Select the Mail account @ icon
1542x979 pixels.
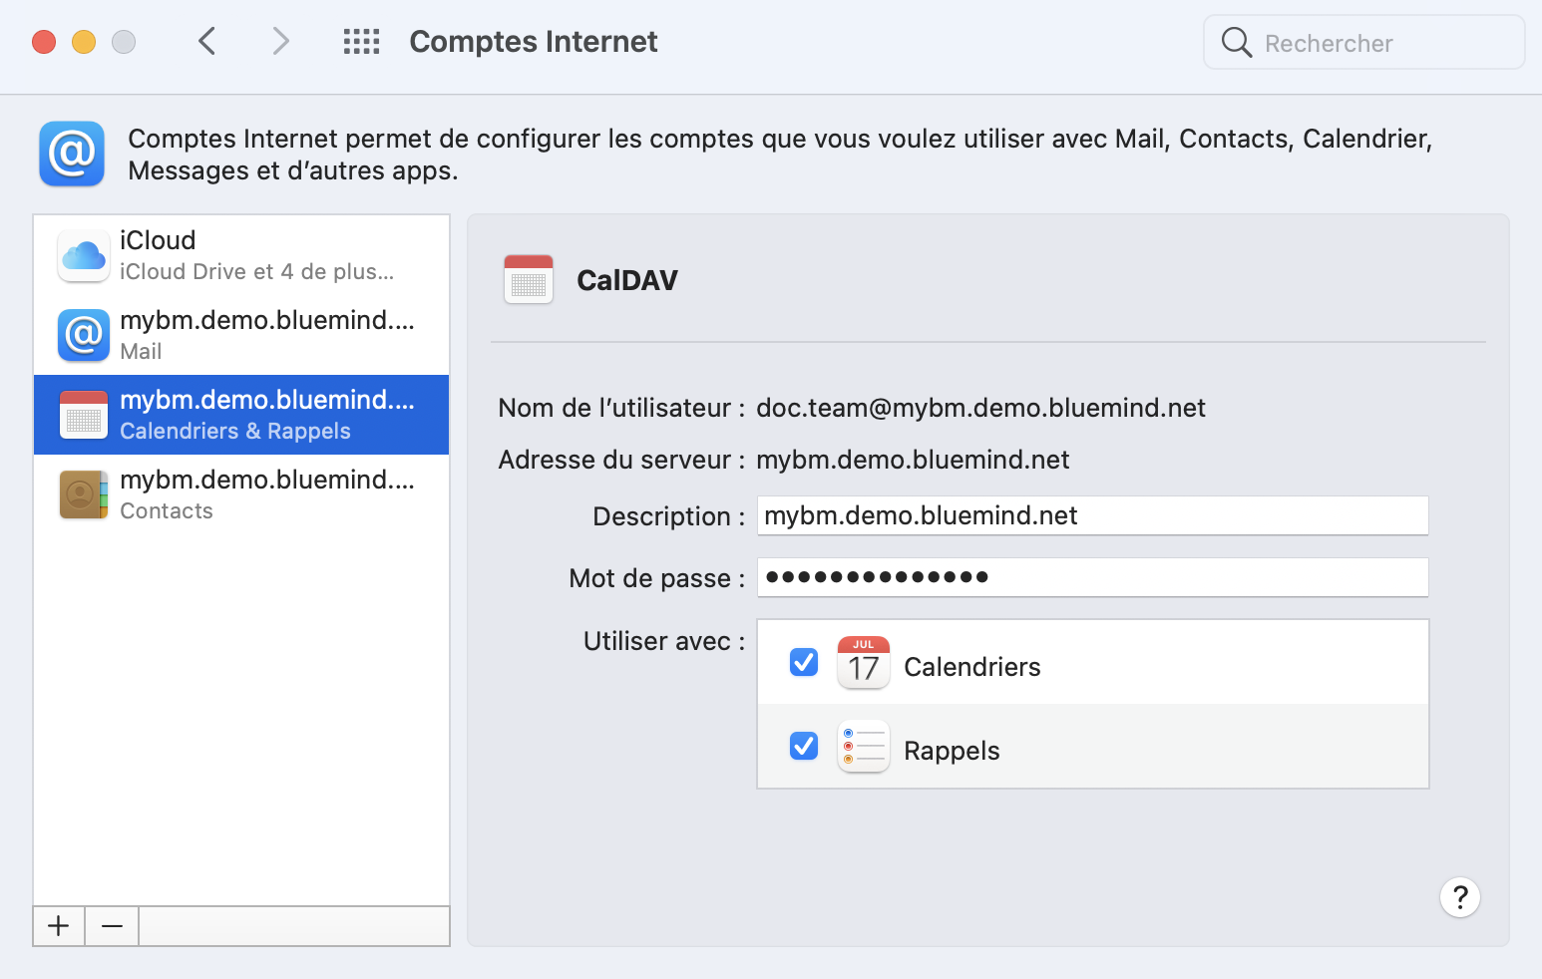84,336
